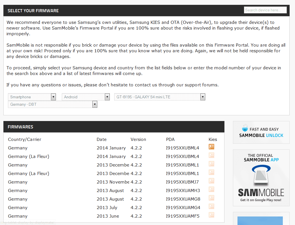This screenshot has height=225, width=295.
Task: Click the Version column header
Action: pos(138,139)
